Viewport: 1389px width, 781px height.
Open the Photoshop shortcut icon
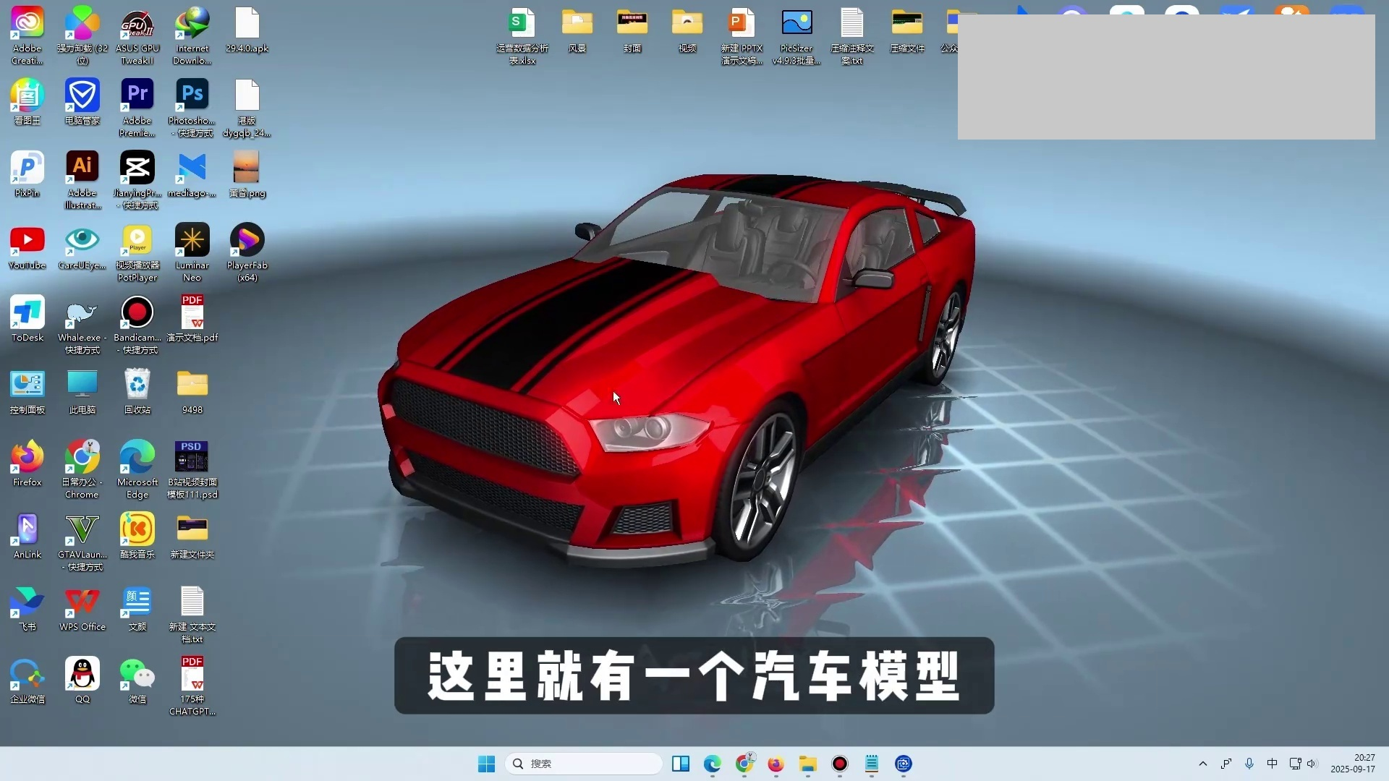(192, 95)
